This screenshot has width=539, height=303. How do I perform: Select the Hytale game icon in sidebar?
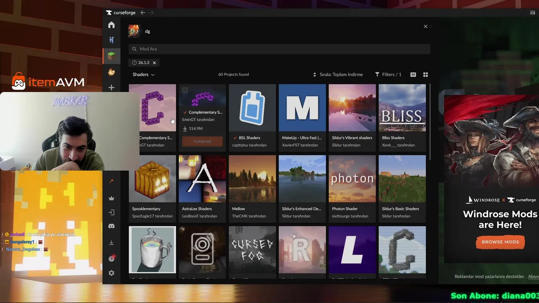point(111,40)
